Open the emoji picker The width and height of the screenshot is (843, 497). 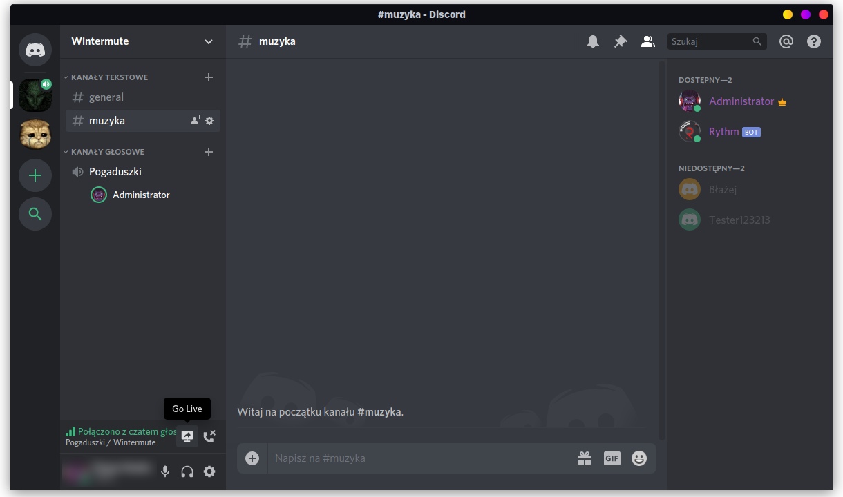[x=639, y=458]
